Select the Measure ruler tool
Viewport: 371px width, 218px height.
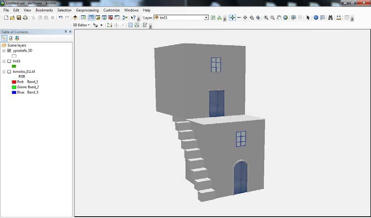click(339, 18)
